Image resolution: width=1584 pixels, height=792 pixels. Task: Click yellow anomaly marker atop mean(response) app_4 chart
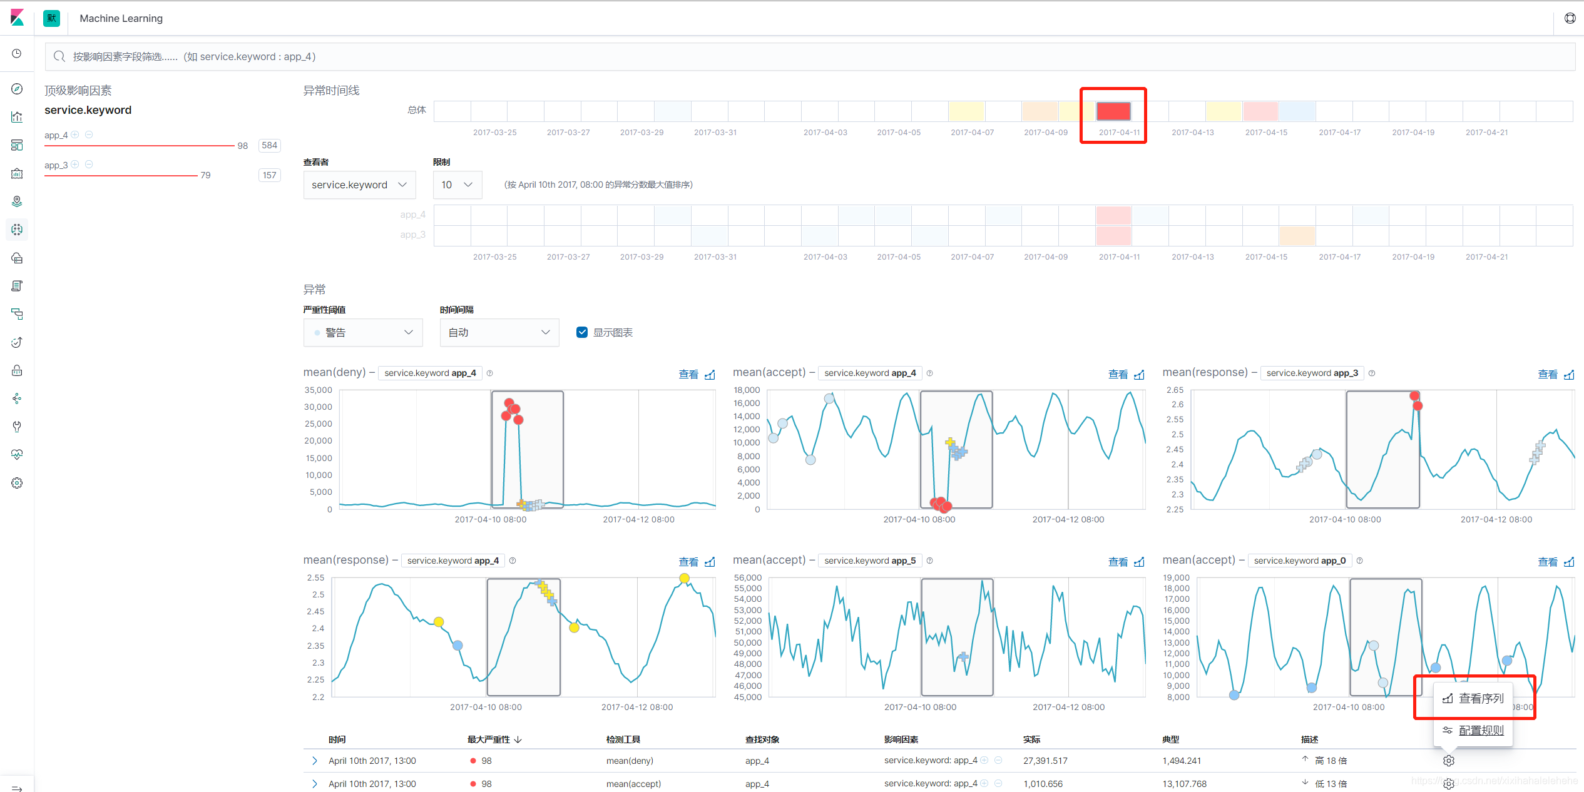pyautogui.click(x=685, y=578)
